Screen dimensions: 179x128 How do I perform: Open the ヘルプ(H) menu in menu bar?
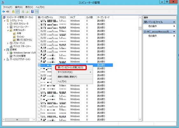[40, 7]
